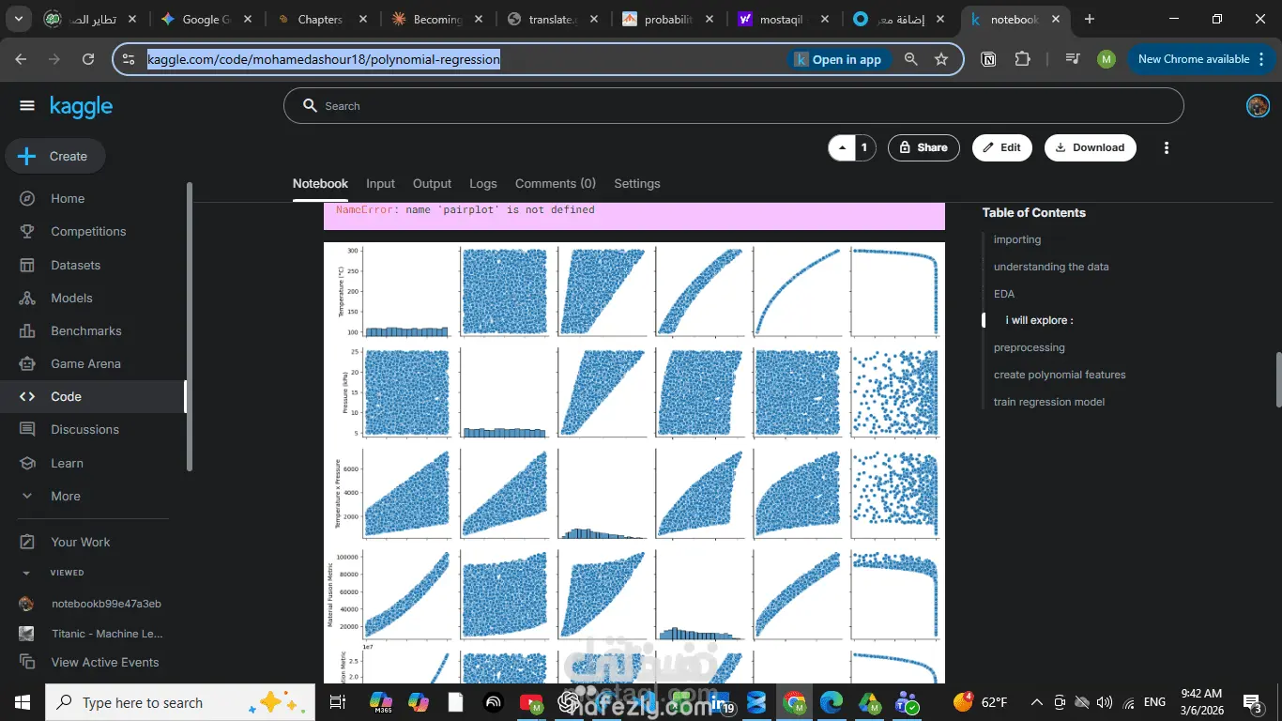Image resolution: width=1282 pixels, height=721 pixels.
Task: Click the New Chrome available button
Action: point(1199,59)
